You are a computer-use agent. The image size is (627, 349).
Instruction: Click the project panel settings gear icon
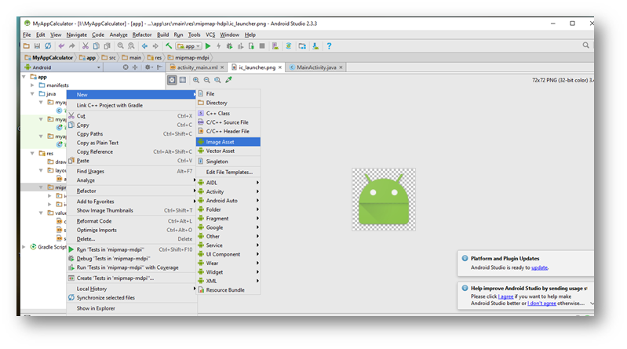(x=148, y=67)
